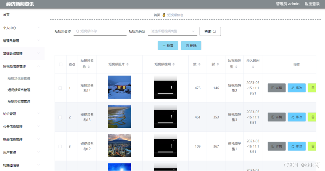Click the 新增 add button

(168, 46)
